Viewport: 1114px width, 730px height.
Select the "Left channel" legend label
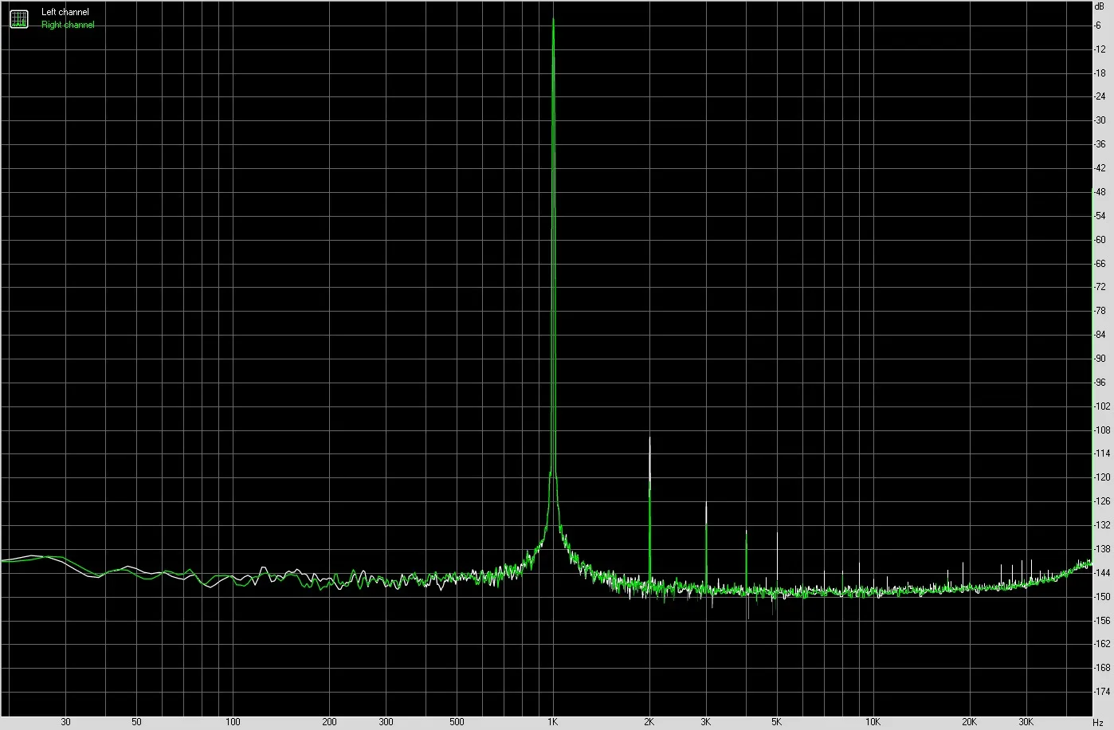[65, 13]
